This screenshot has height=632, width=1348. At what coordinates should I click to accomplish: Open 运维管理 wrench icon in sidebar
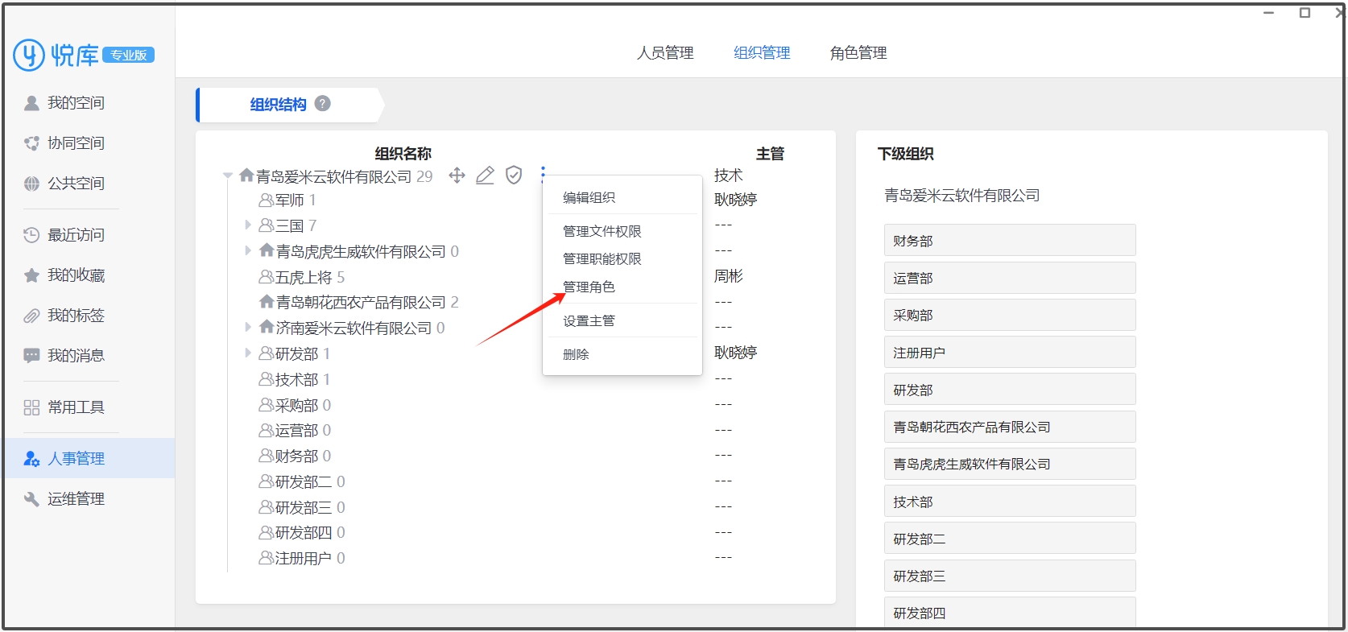[31, 499]
